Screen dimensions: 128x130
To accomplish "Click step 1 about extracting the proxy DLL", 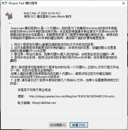I will (52, 44).
